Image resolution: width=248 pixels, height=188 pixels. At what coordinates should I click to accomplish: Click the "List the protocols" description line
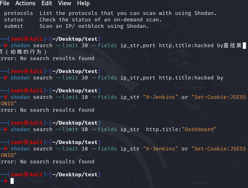128,13
